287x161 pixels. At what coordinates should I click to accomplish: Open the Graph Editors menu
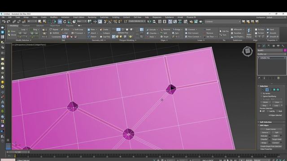[x=78, y=17]
